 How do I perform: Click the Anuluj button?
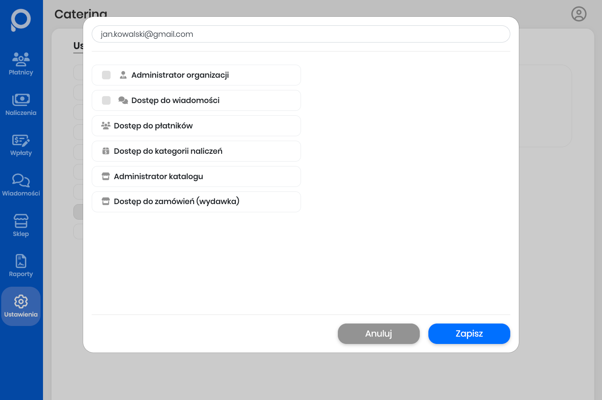coord(378,334)
